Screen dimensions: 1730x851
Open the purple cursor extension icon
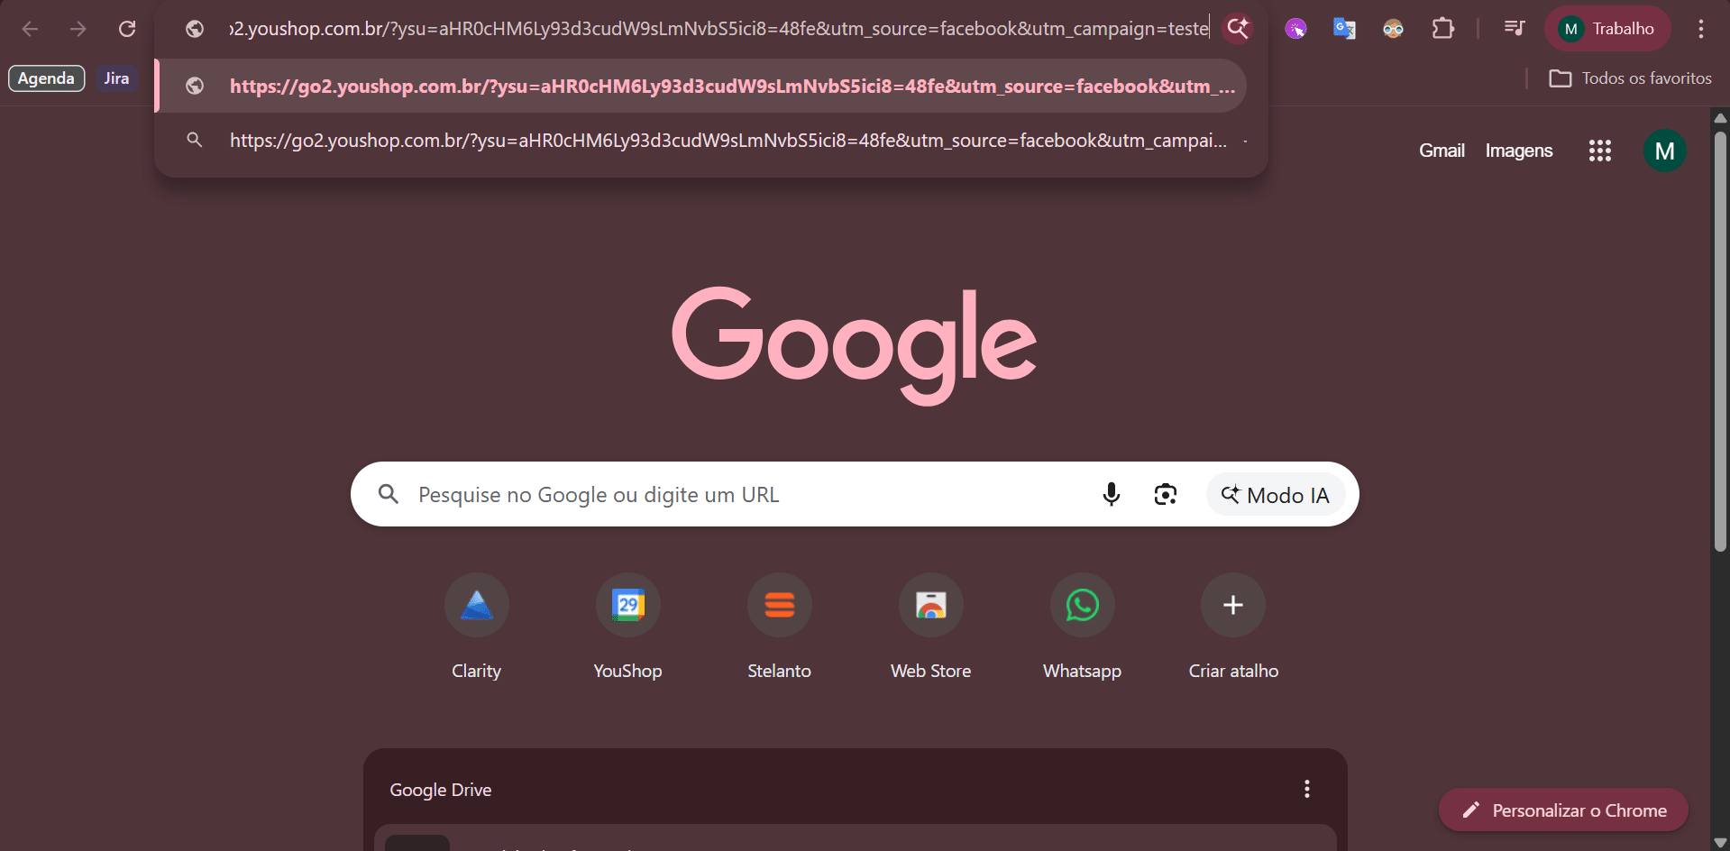pos(1295,29)
